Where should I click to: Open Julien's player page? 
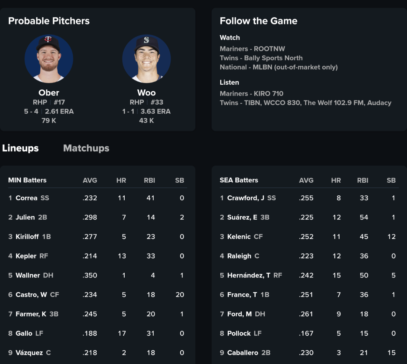coord(25,217)
